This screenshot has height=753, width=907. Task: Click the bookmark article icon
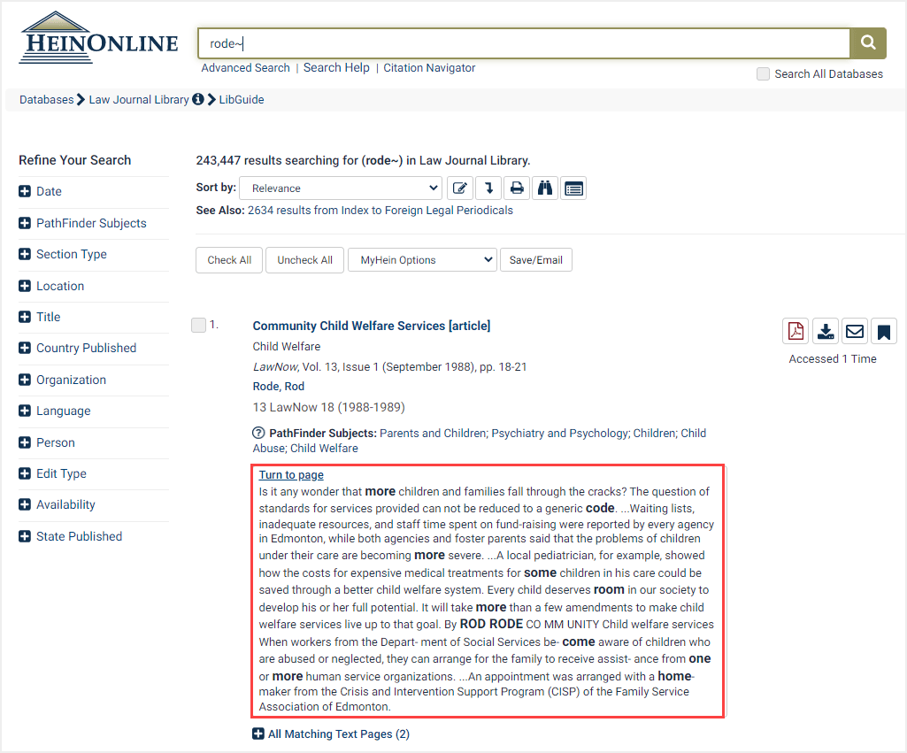pos(883,332)
